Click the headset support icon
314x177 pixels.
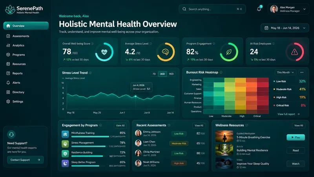pos(11,135)
